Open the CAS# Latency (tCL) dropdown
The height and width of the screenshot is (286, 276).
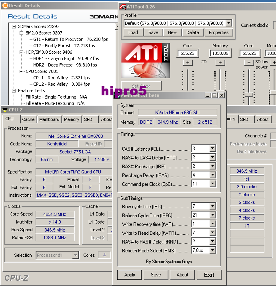[212, 149]
